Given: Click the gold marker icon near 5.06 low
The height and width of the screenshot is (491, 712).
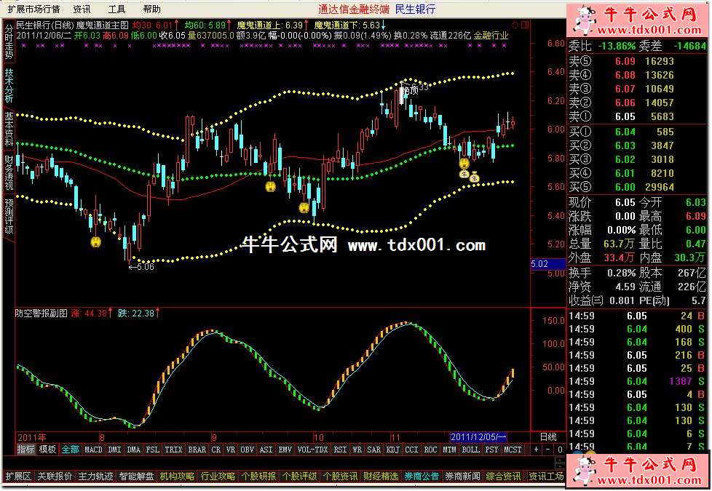Looking at the screenshot, I should click(x=95, y=242).
